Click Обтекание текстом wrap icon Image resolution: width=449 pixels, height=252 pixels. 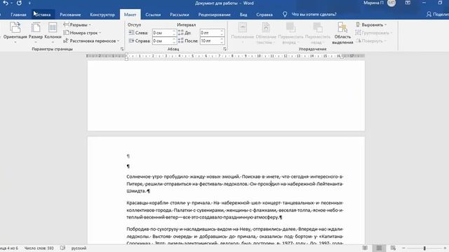click(x=266, y=28)
